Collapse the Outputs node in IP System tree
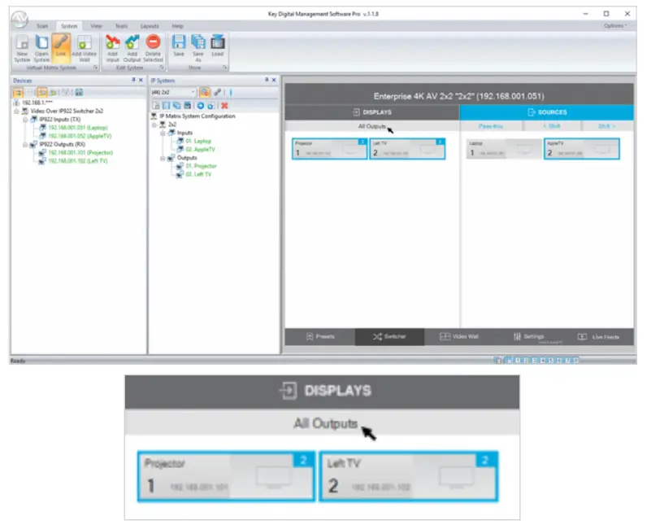Viewport: 647px width, 525px height. (163, 158)
